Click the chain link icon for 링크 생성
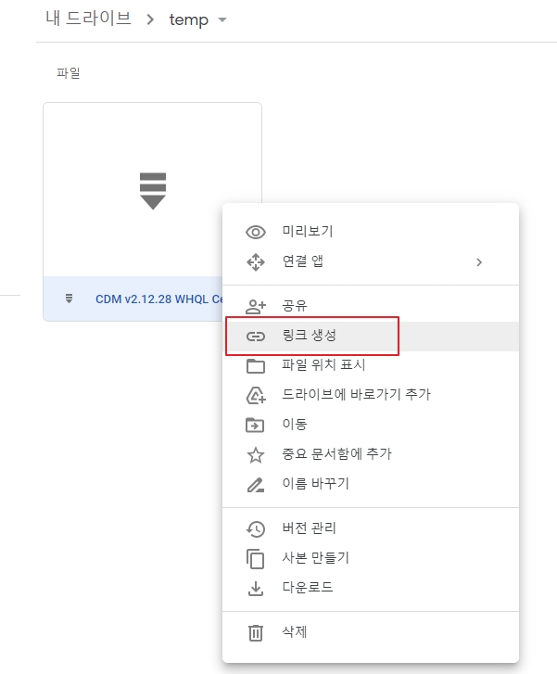Viewport: 557px width, 674px height. [256, 337]
